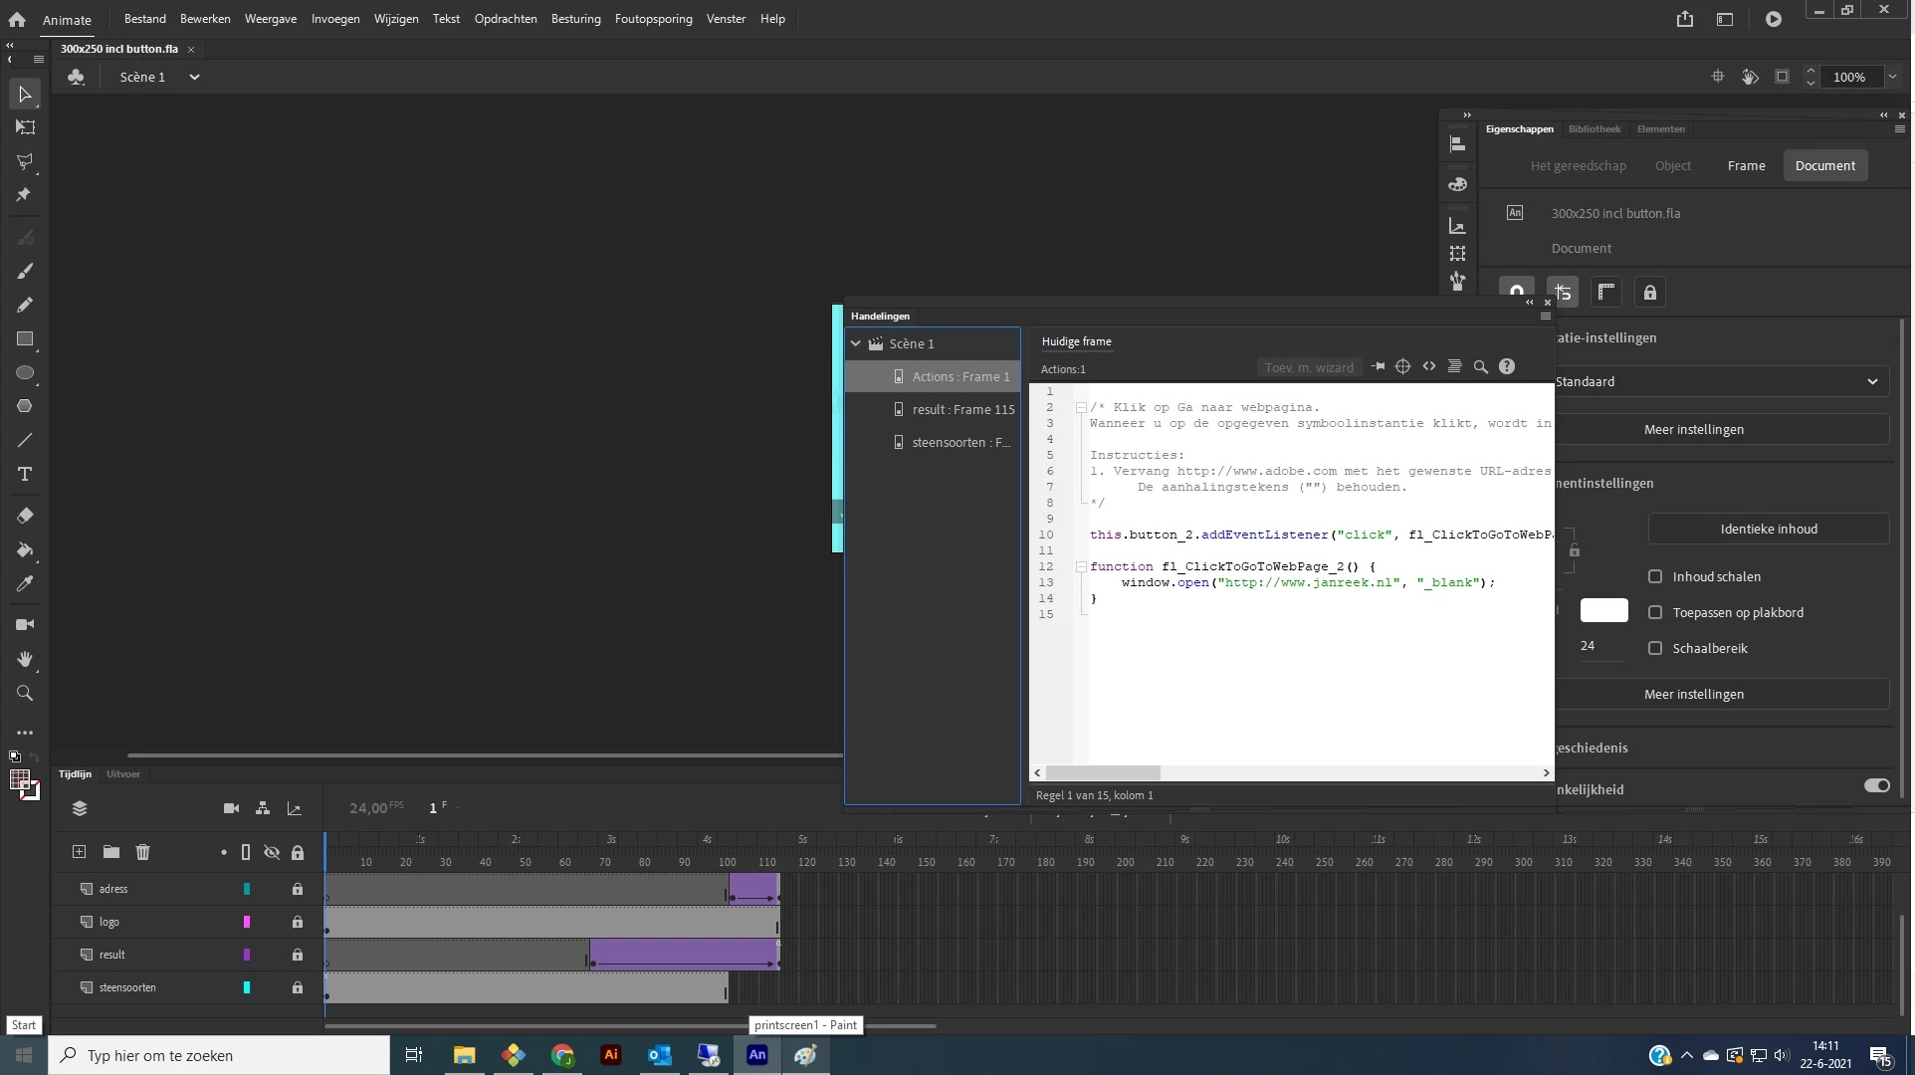Click the new layer icon in timeline
The image size is (1915, 1075).
click(x=80, y=852)
